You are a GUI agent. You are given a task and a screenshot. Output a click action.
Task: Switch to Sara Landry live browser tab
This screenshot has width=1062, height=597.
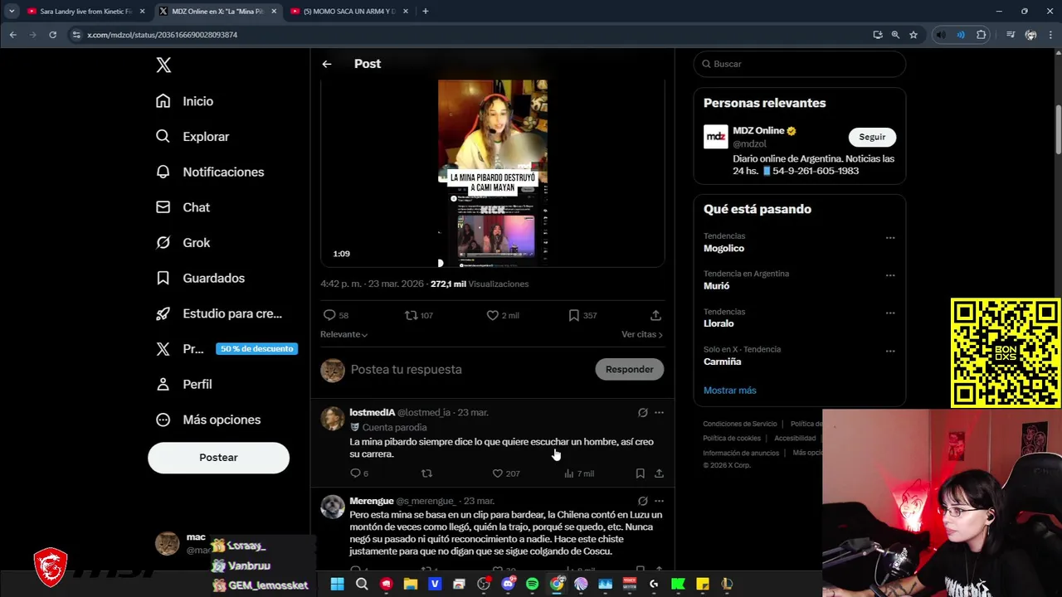[x=85, y=12]
